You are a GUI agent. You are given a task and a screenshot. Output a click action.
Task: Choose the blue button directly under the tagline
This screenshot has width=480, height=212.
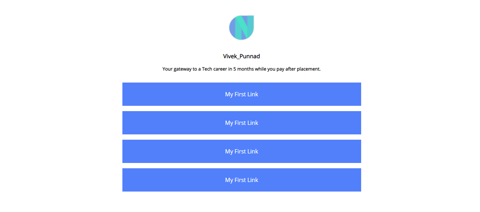[242, 94]
